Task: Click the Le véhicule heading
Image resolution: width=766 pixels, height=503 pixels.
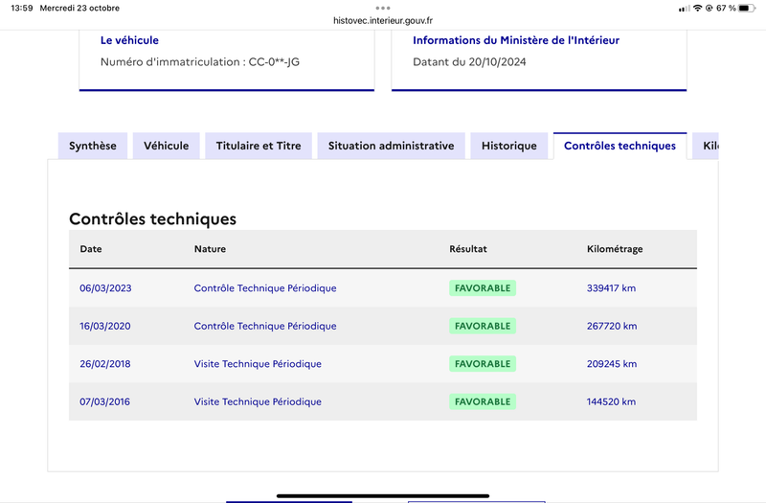Action: click(x=129, y=40)
